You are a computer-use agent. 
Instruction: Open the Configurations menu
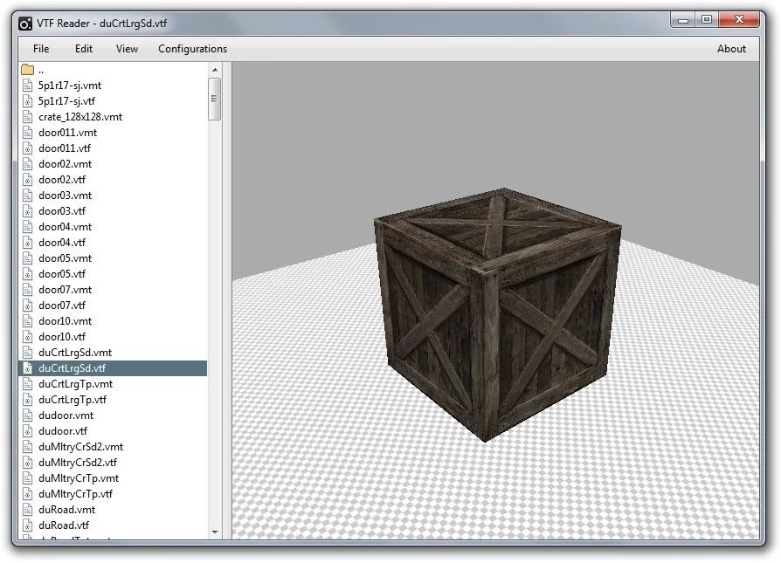click(x=192, y=49)
